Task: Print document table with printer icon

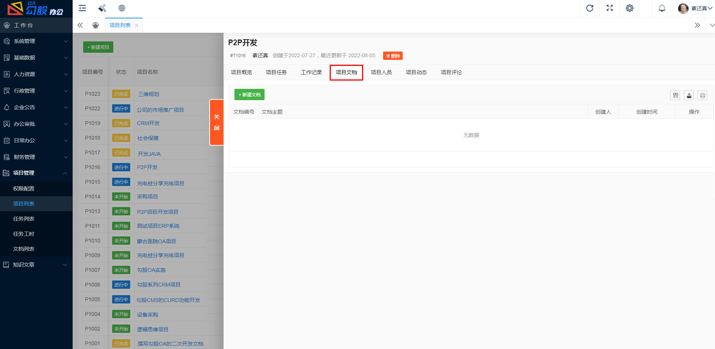Action: (702, 95)
